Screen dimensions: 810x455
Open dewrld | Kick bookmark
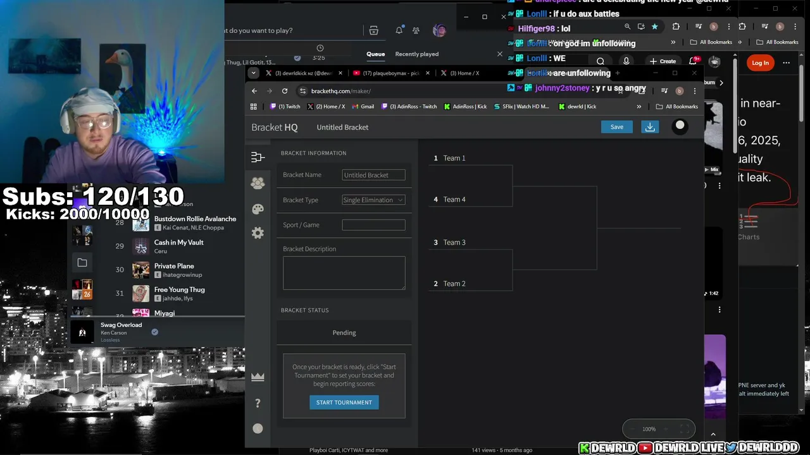click(x=578, y=107)
